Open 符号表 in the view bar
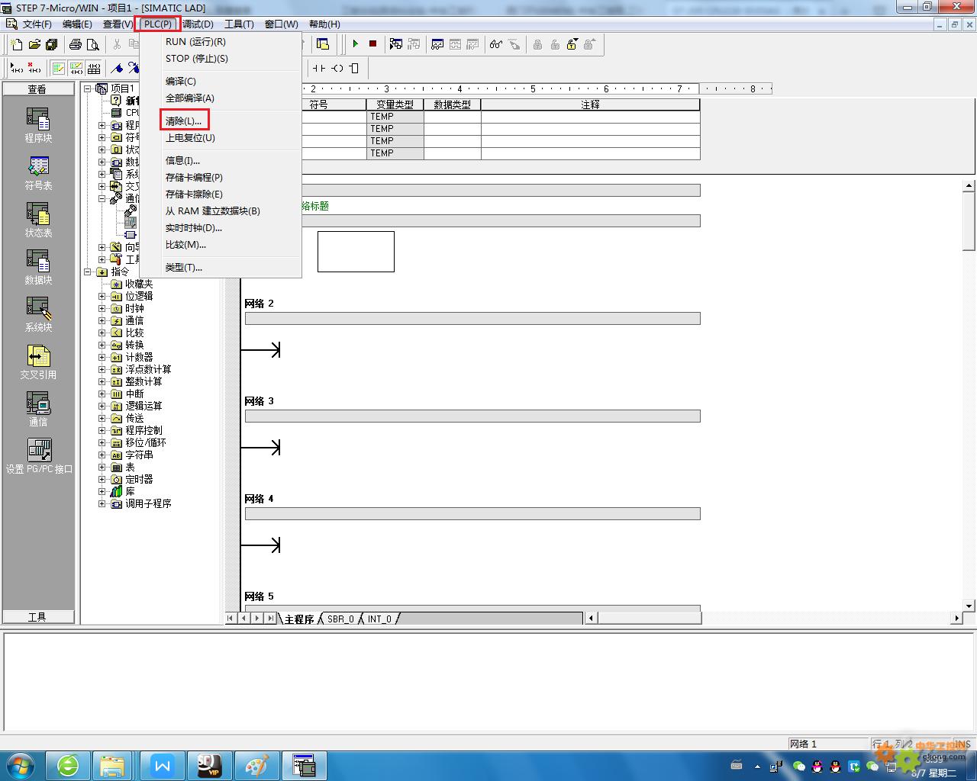977x781 pixels. tap(38, 172)
